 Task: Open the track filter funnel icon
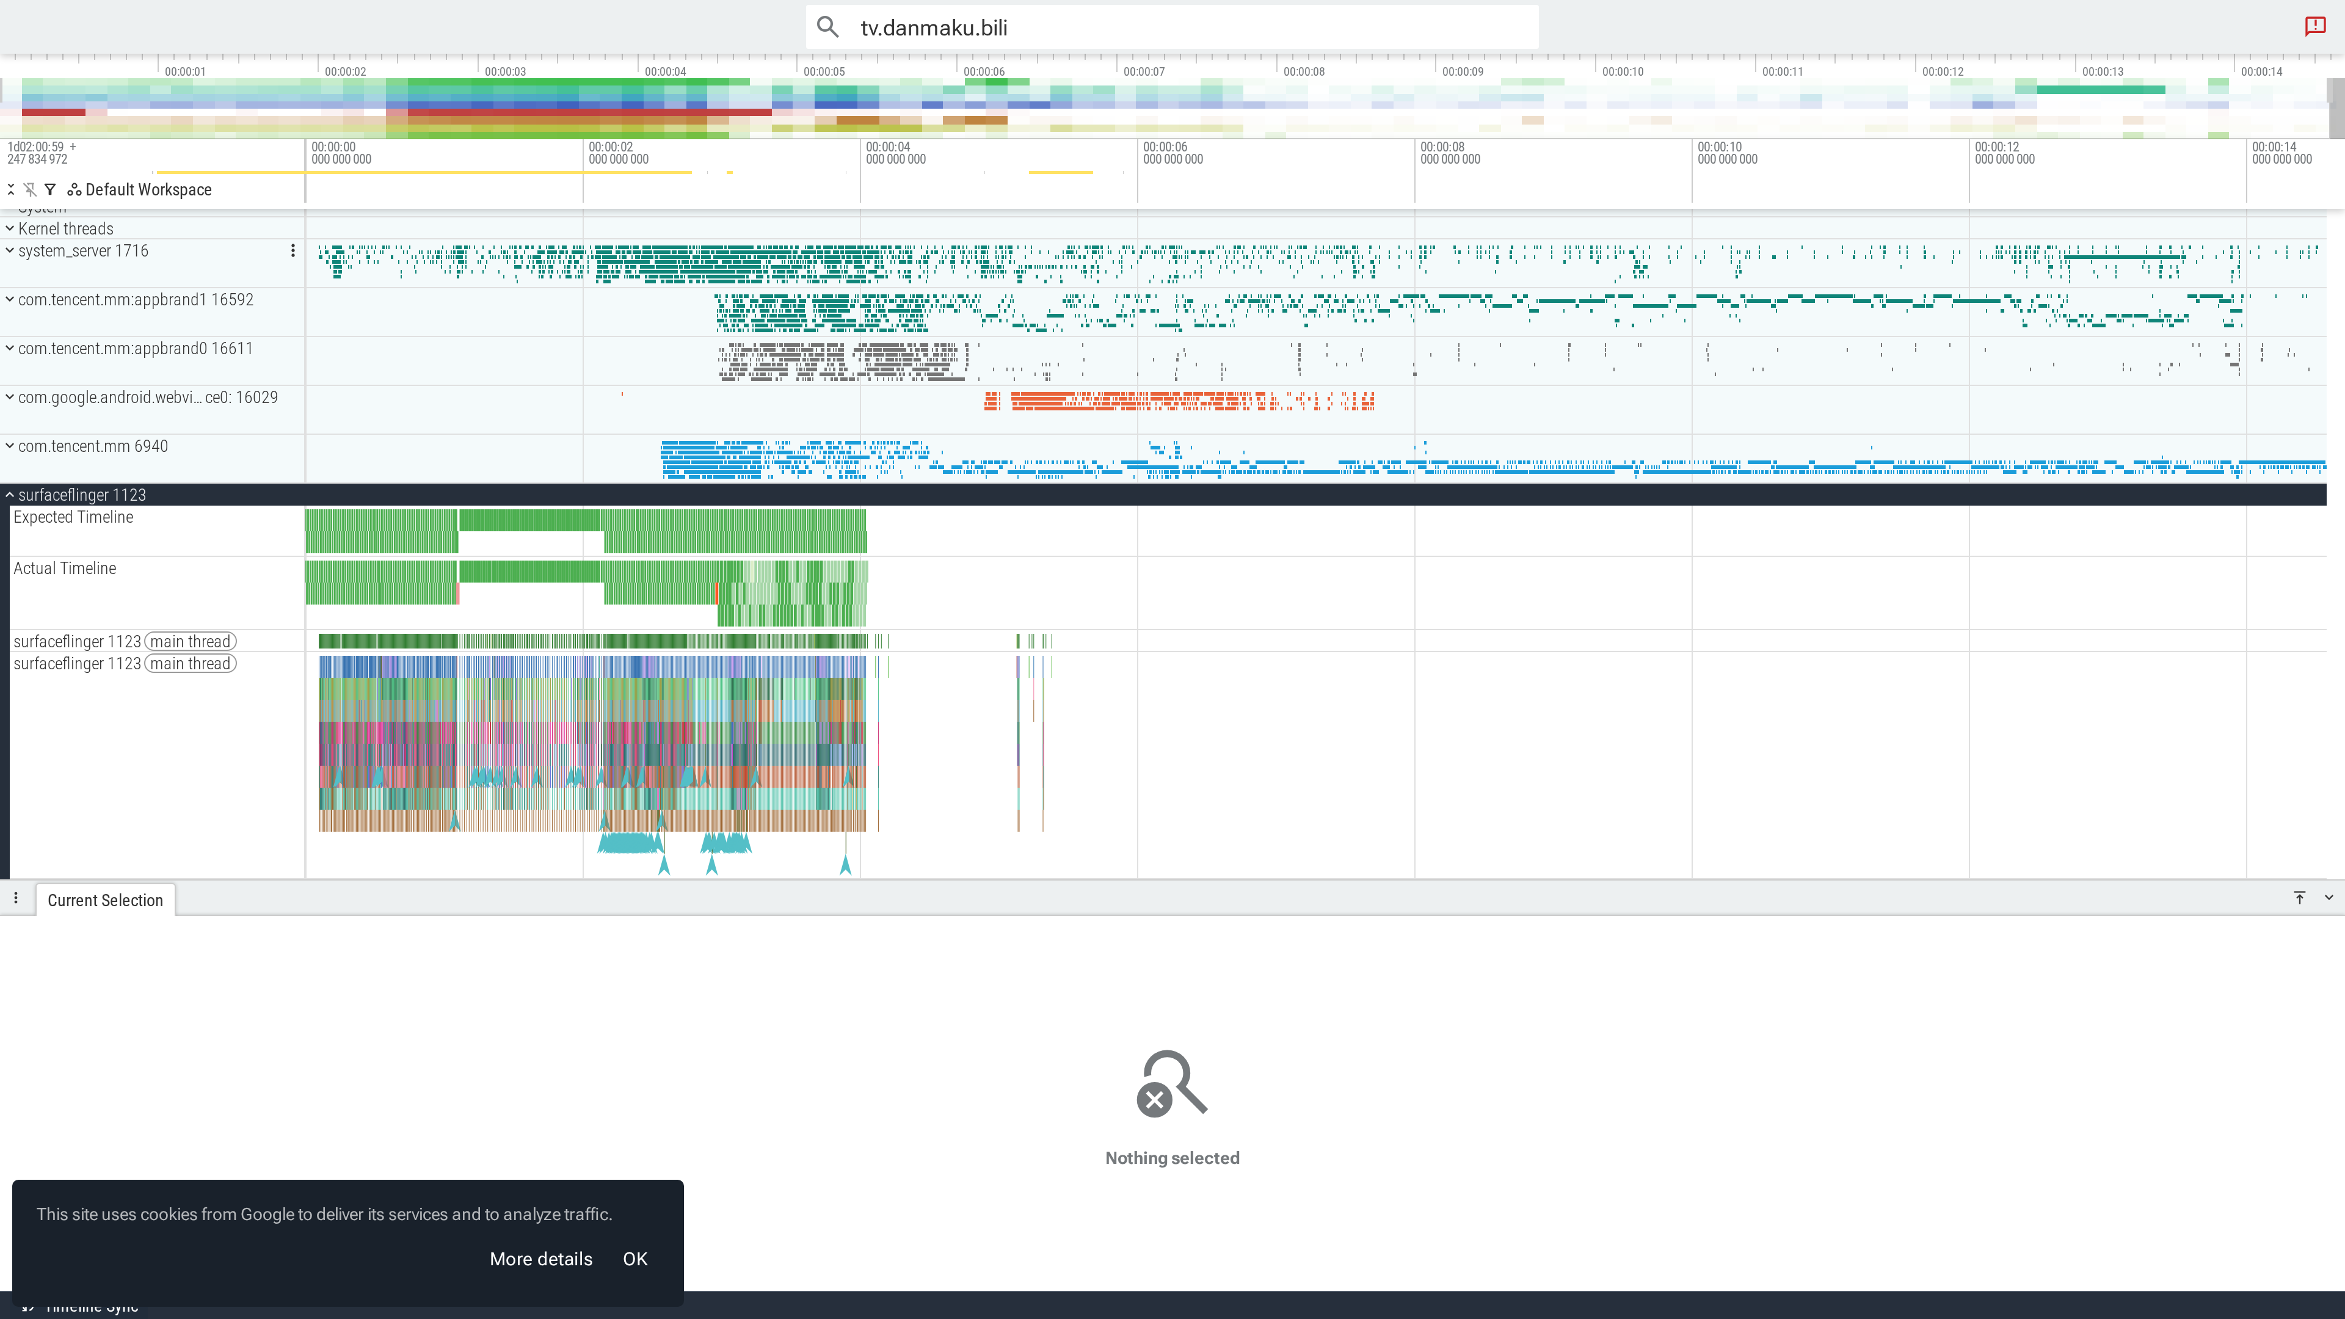[x=50, y=189]
